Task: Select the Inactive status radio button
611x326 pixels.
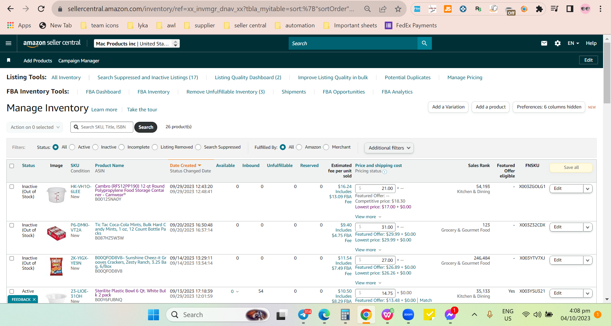Action: point(95,147)
